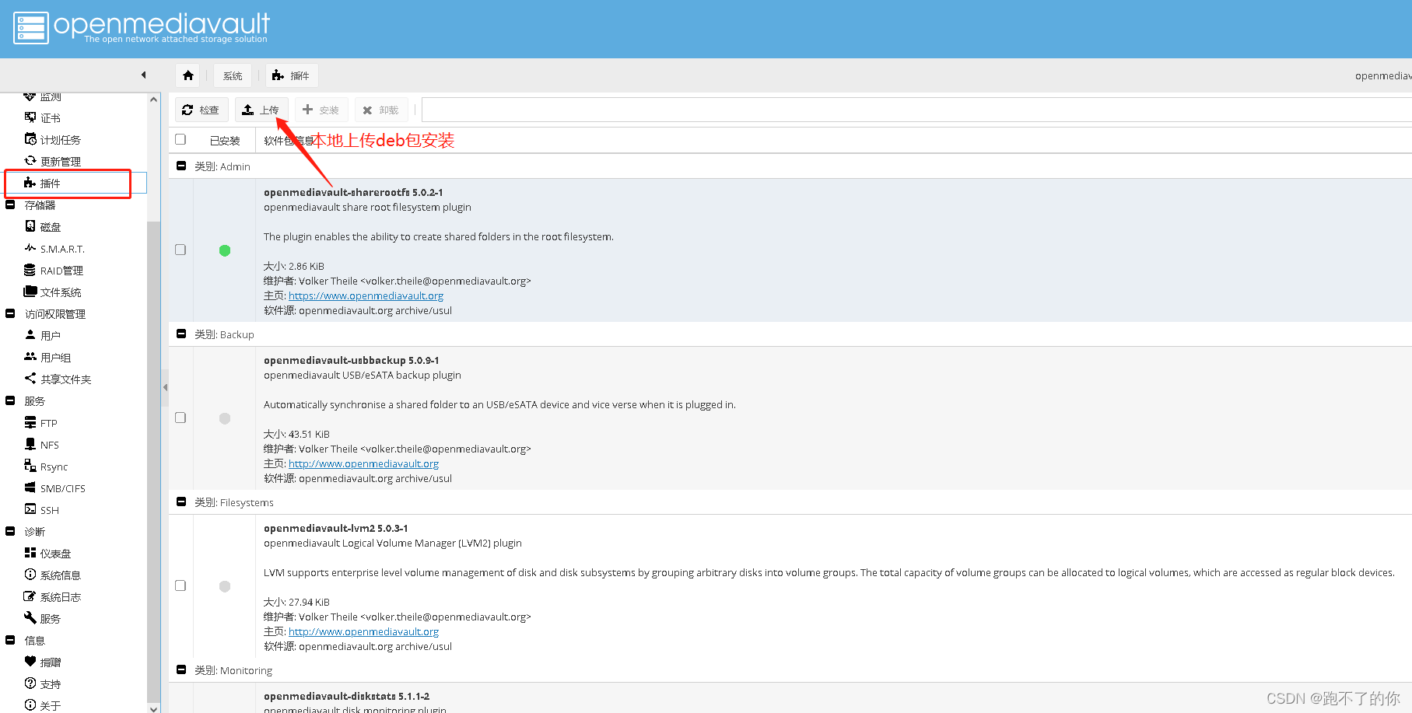Open the 证书 certificates sidebar item
Image resolution: width=1412 pixels, height=713 pixels.
[50, 118]
